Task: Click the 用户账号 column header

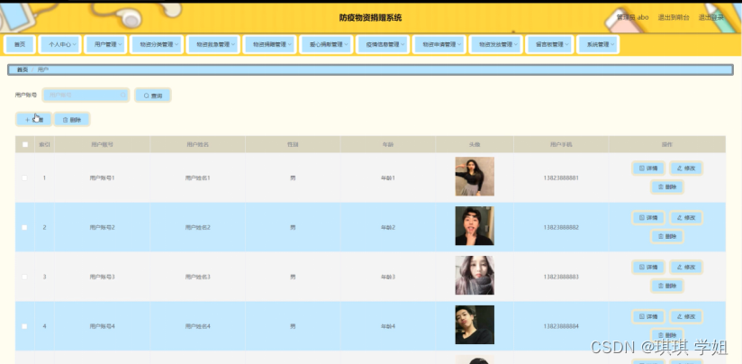Action: [103, 144]
